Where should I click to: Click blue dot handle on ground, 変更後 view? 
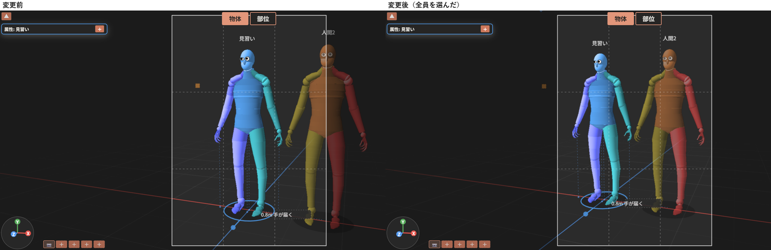(x=585, y=214)
